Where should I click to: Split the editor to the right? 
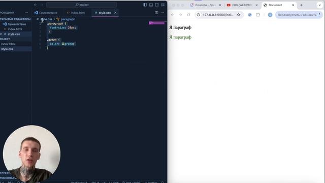point(156,13)
